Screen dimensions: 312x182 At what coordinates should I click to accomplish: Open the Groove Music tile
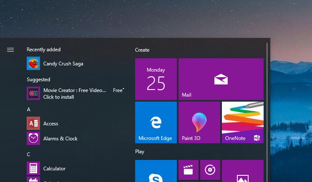click(210, 170)
